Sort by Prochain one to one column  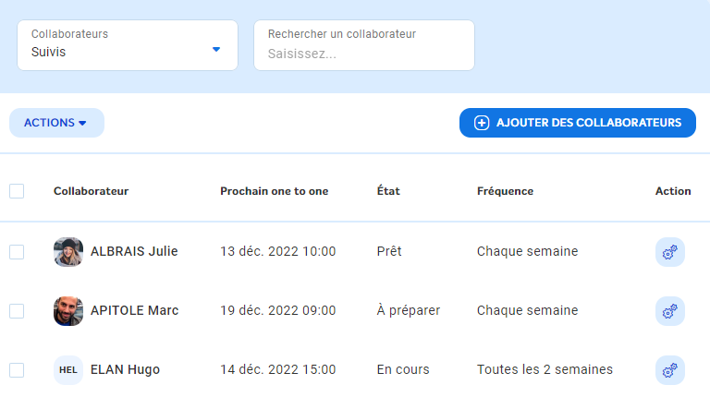tap(274, 191)
